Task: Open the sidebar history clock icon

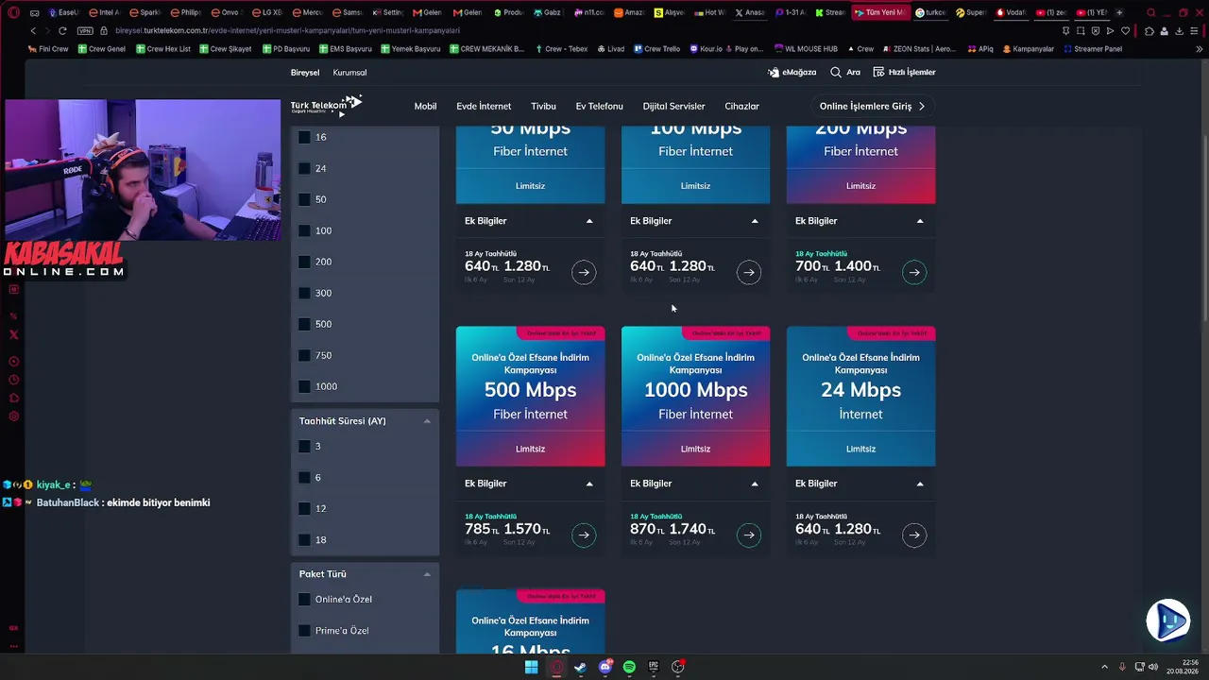Action: [x=13, y=380]
